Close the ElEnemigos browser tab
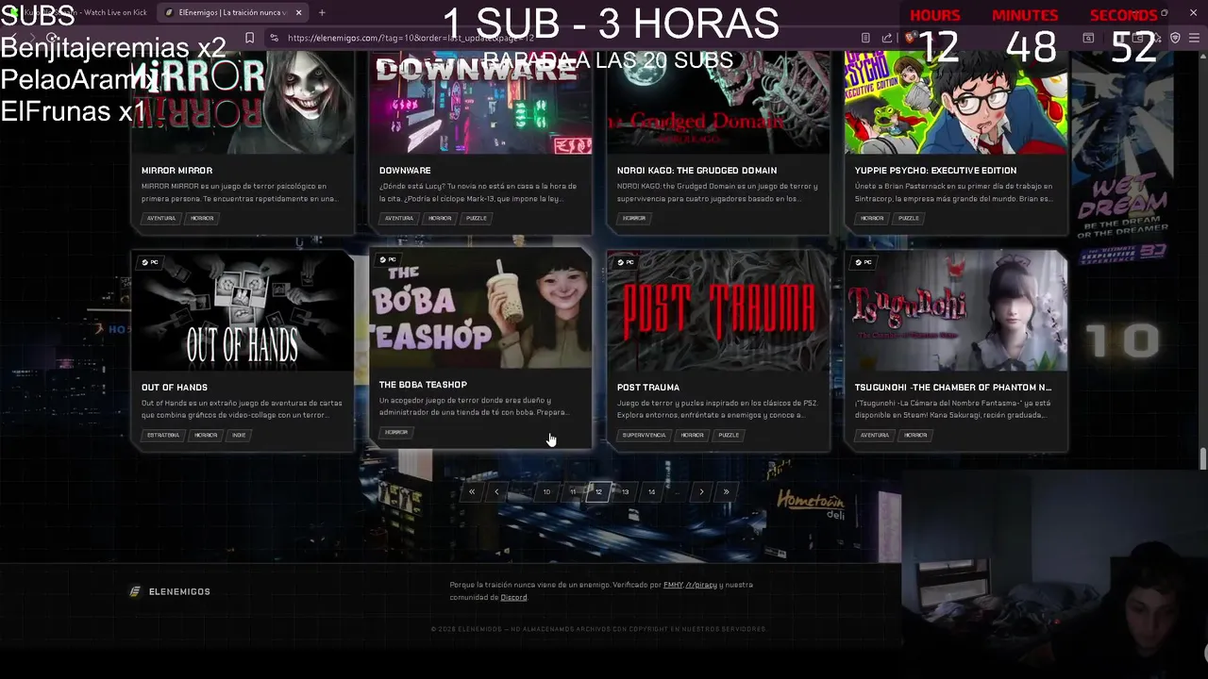Screen dimensions: 1208x679 [x=299, y=12]
